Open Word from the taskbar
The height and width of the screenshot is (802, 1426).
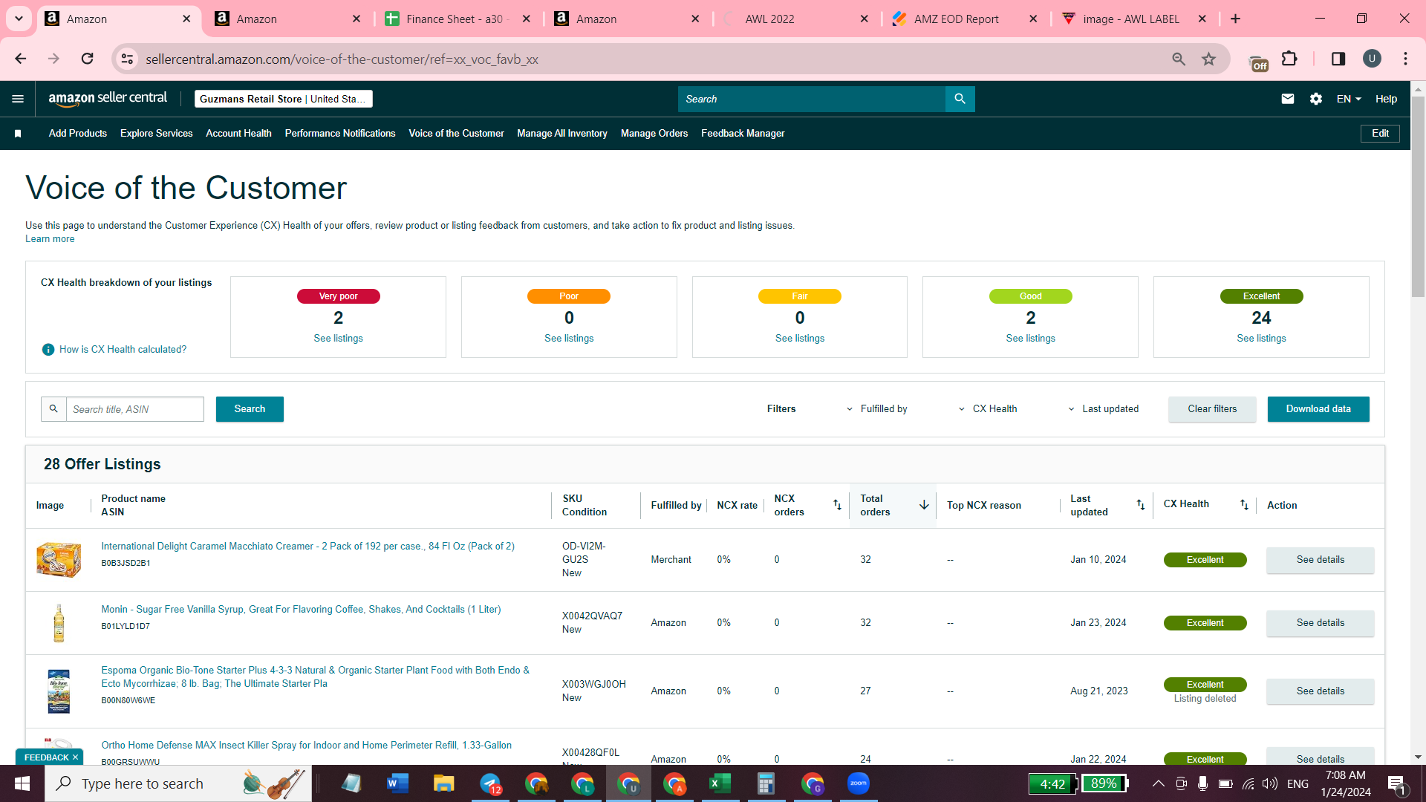pos(398,783)
